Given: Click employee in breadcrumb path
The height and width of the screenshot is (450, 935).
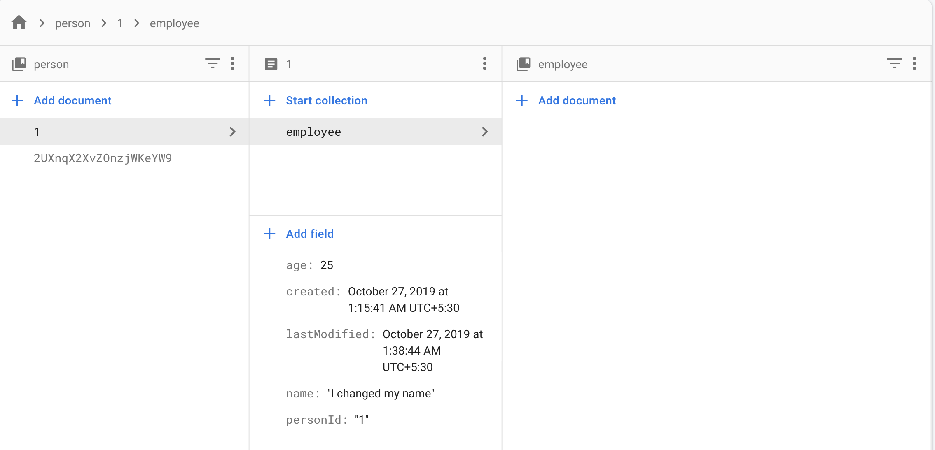Looking at the screenshot, I should (174, 23).
